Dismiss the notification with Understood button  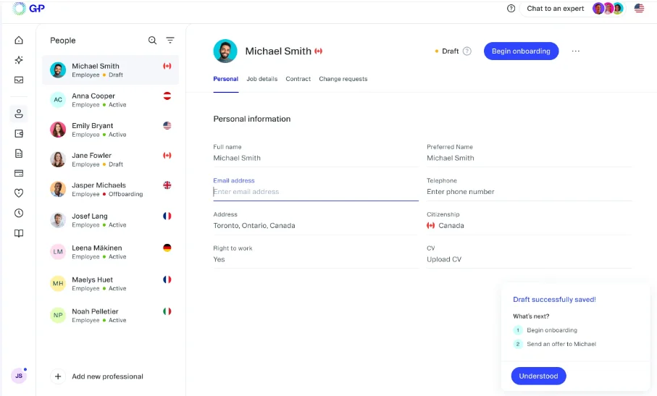tap(538, 376)
